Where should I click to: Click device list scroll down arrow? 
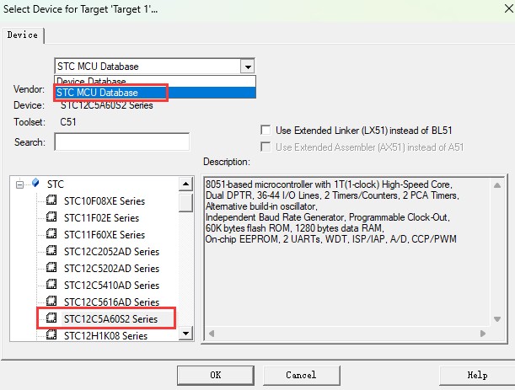[x=186, y=334]
